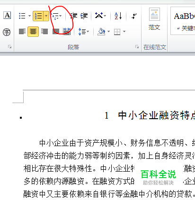Click the 范文 online template button
The height and width of the screenshot is (200, 195).
click(x=154, y=19)
